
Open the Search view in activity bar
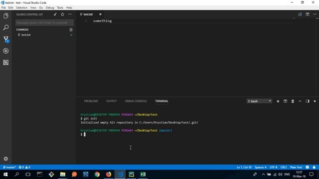coord(5,27)
